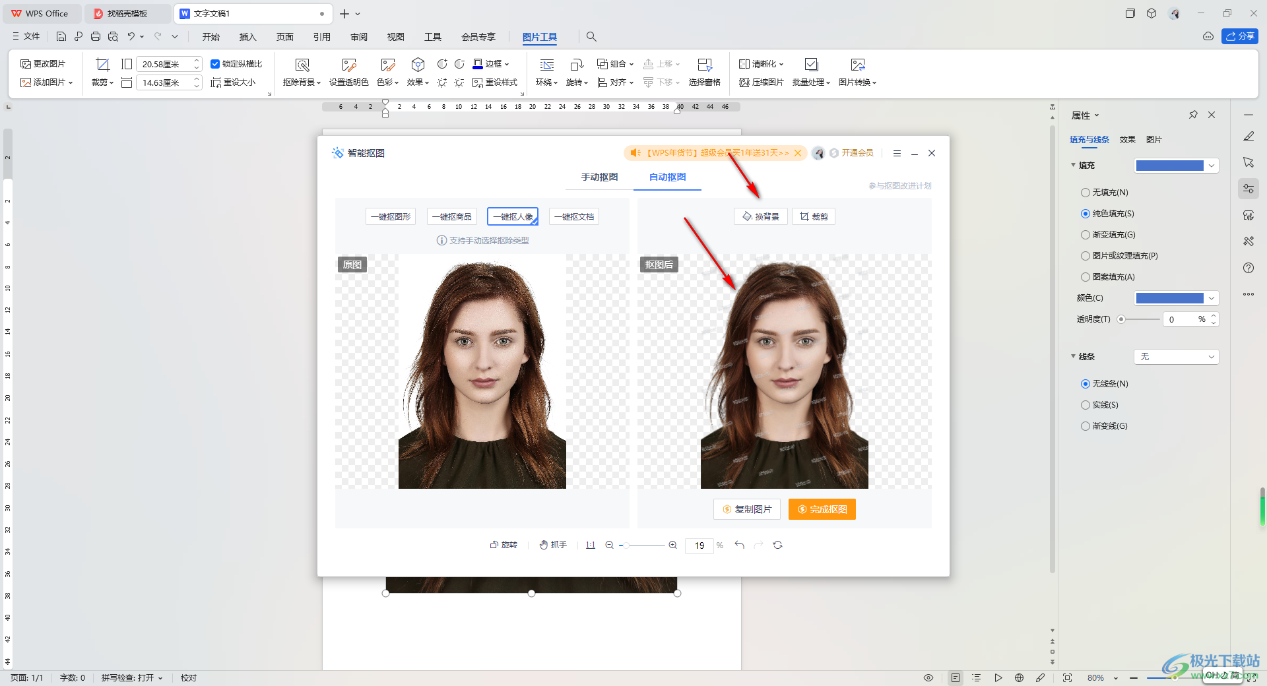Click the zoom percentage field showing 19
The height and width of the screenshot is (686, 1267).
point(699,546)
